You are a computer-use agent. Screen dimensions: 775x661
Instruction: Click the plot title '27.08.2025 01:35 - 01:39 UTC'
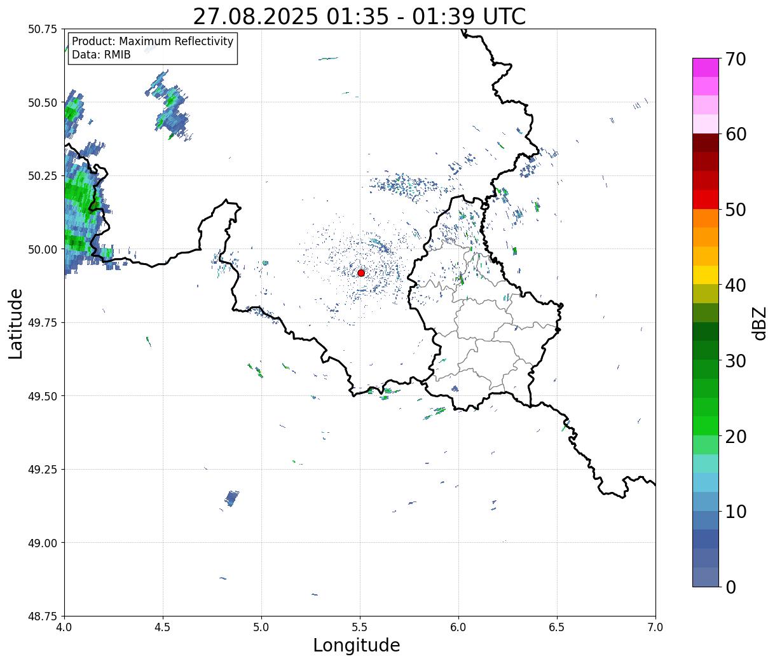tap(359, 16)
